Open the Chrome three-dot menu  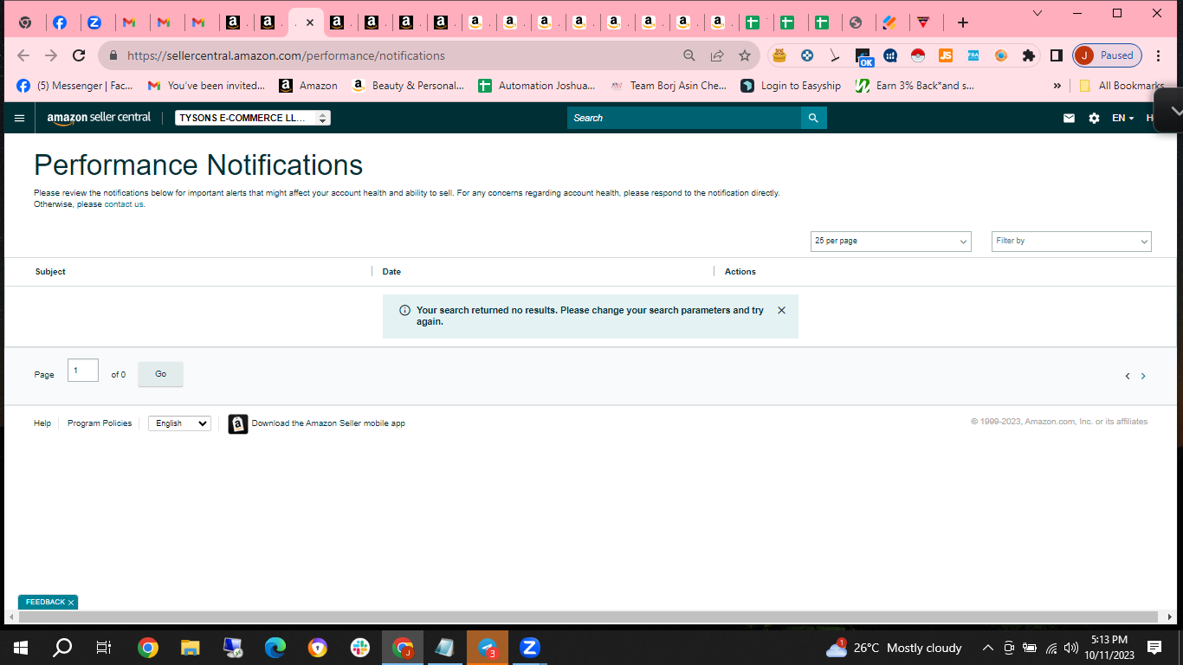1160,55
